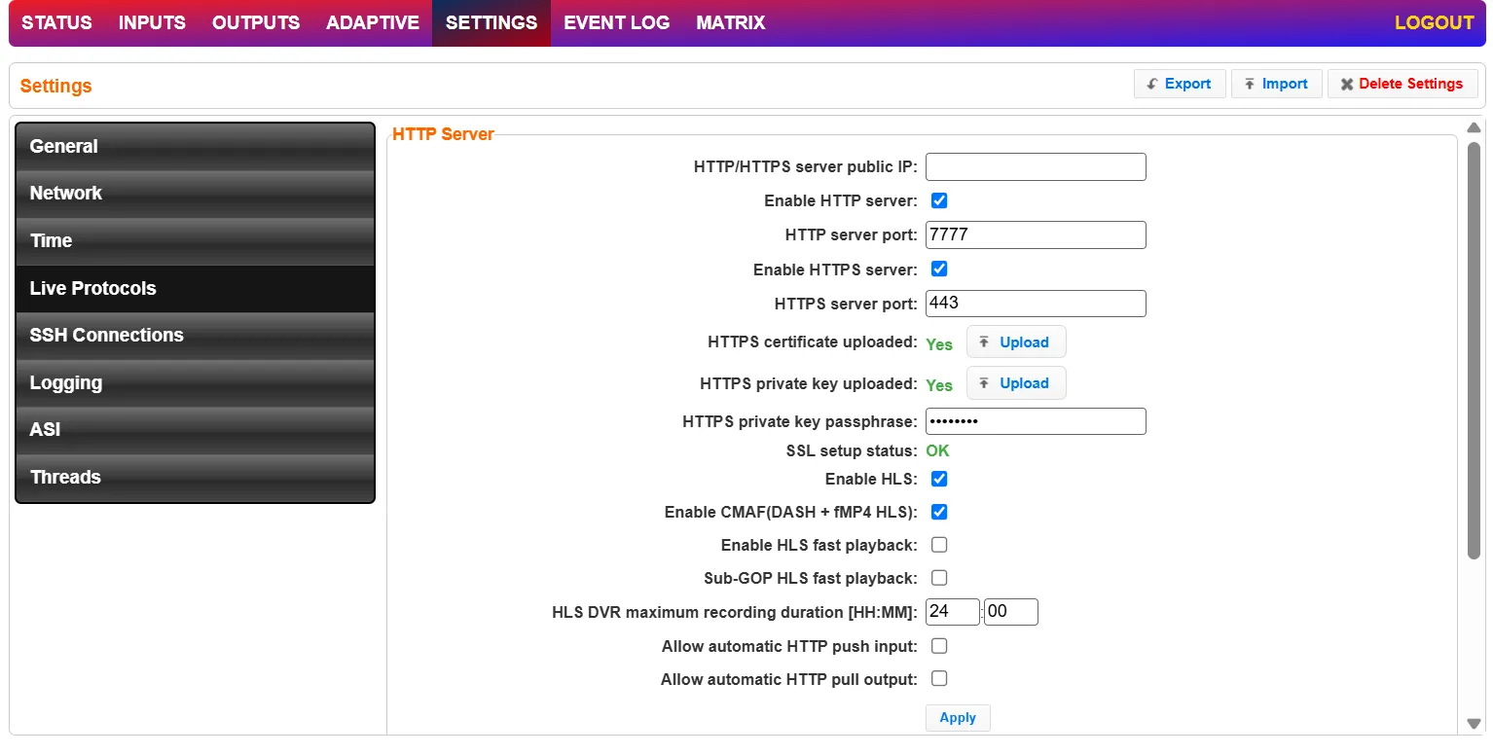Viewport: 1493px width, 755px height.
Task: Focus the HTTP/HTTPS server public IP field
Action: pyautogui.click(x=1036, y=167)
